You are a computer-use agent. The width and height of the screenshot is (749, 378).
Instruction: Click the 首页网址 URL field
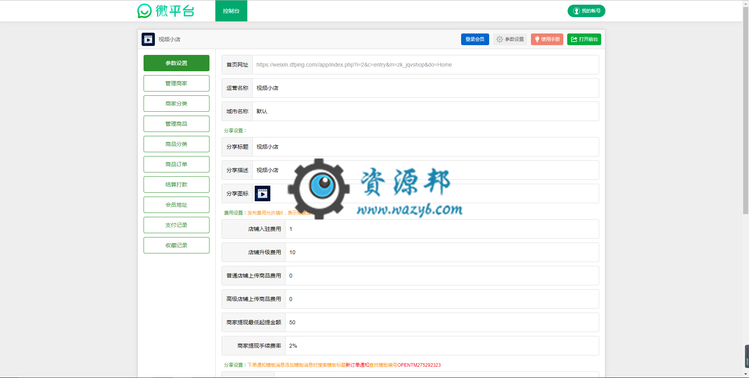(x=426, y=65)
